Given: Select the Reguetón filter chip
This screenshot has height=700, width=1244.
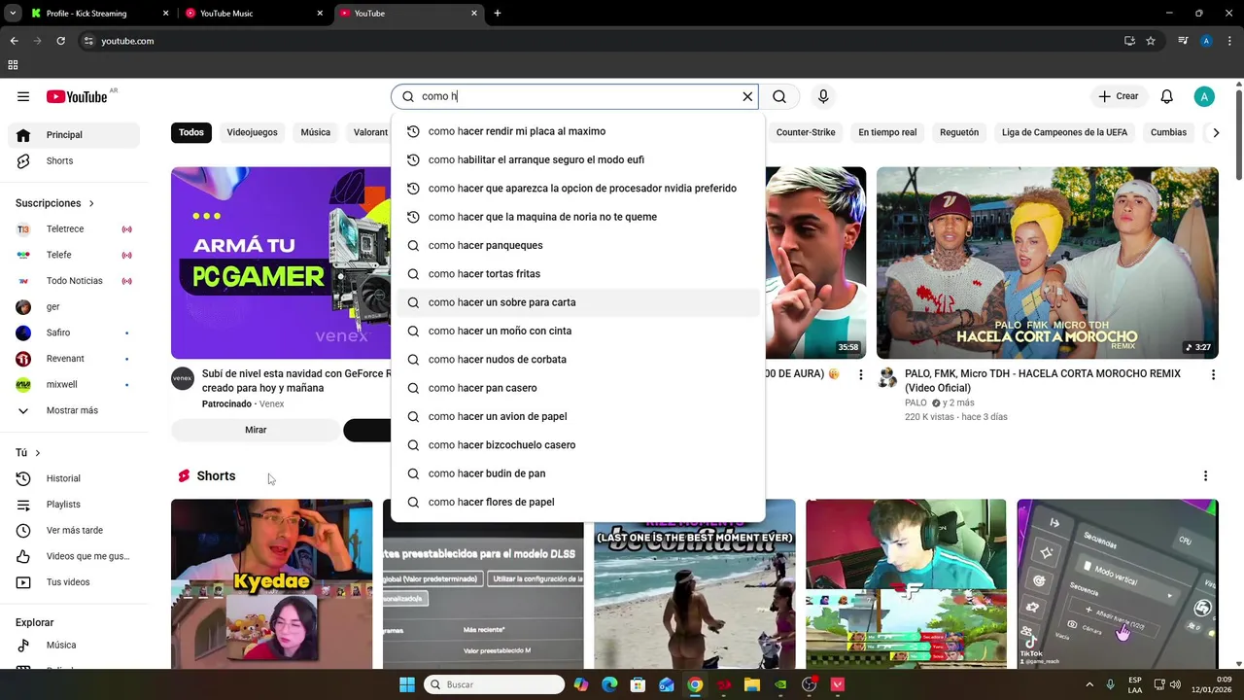Looking at the screenshot, I should 959,132.
